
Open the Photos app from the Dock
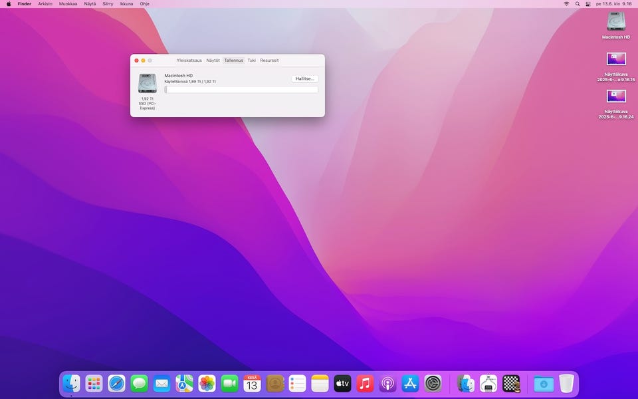[x=207, y=383]
